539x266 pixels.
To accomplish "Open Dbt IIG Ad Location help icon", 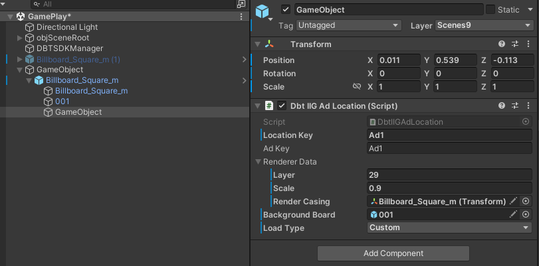I will click(502, 105).
